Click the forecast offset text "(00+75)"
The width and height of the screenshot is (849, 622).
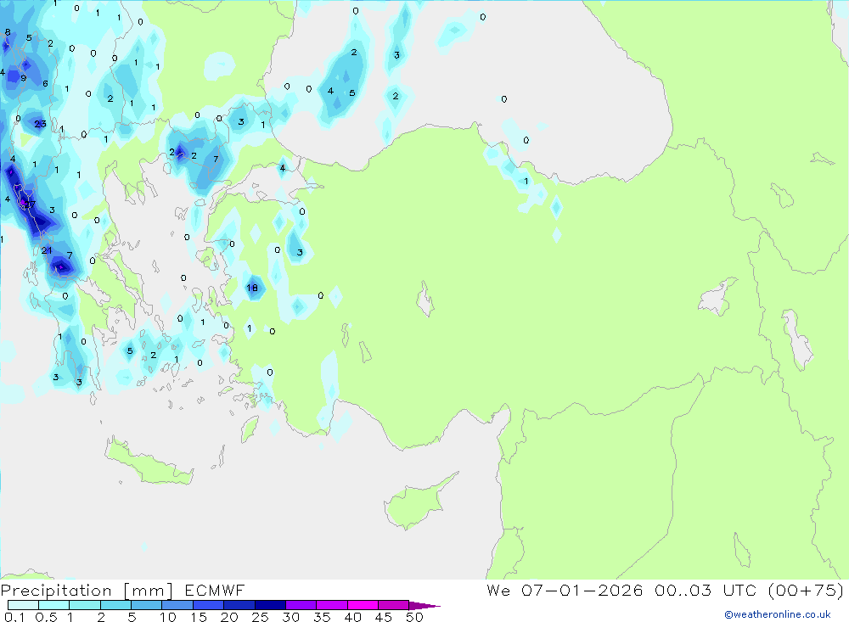[x=807, y=590]
